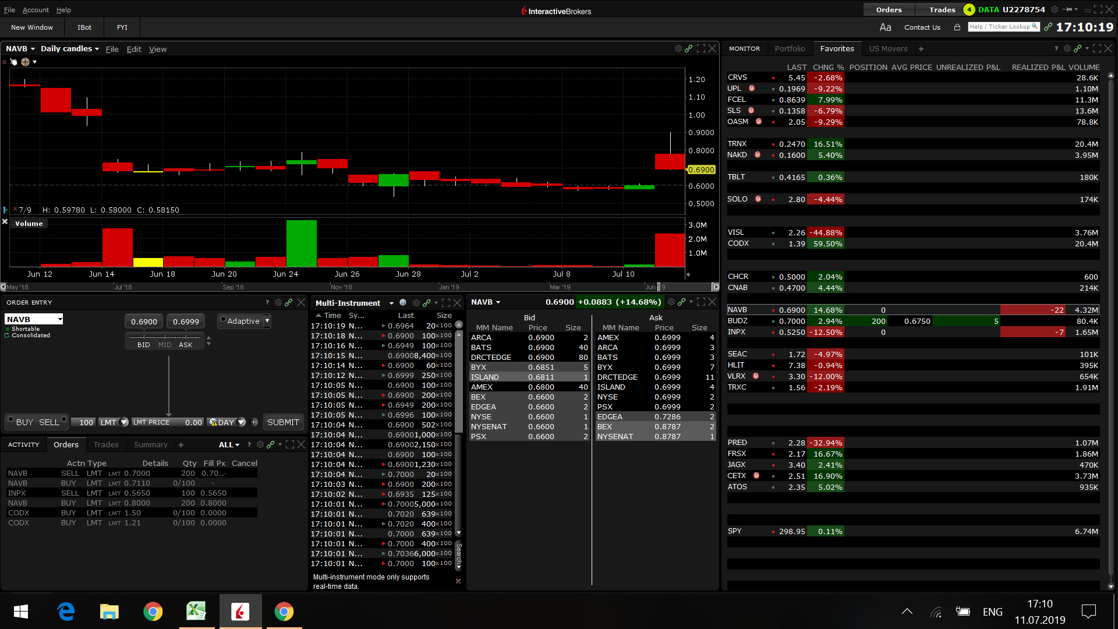
Task: Open the Interactive Brokers taskbar icon
Action: tap(240, 612)
